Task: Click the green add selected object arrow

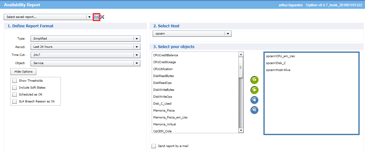Action: point(254,90)
